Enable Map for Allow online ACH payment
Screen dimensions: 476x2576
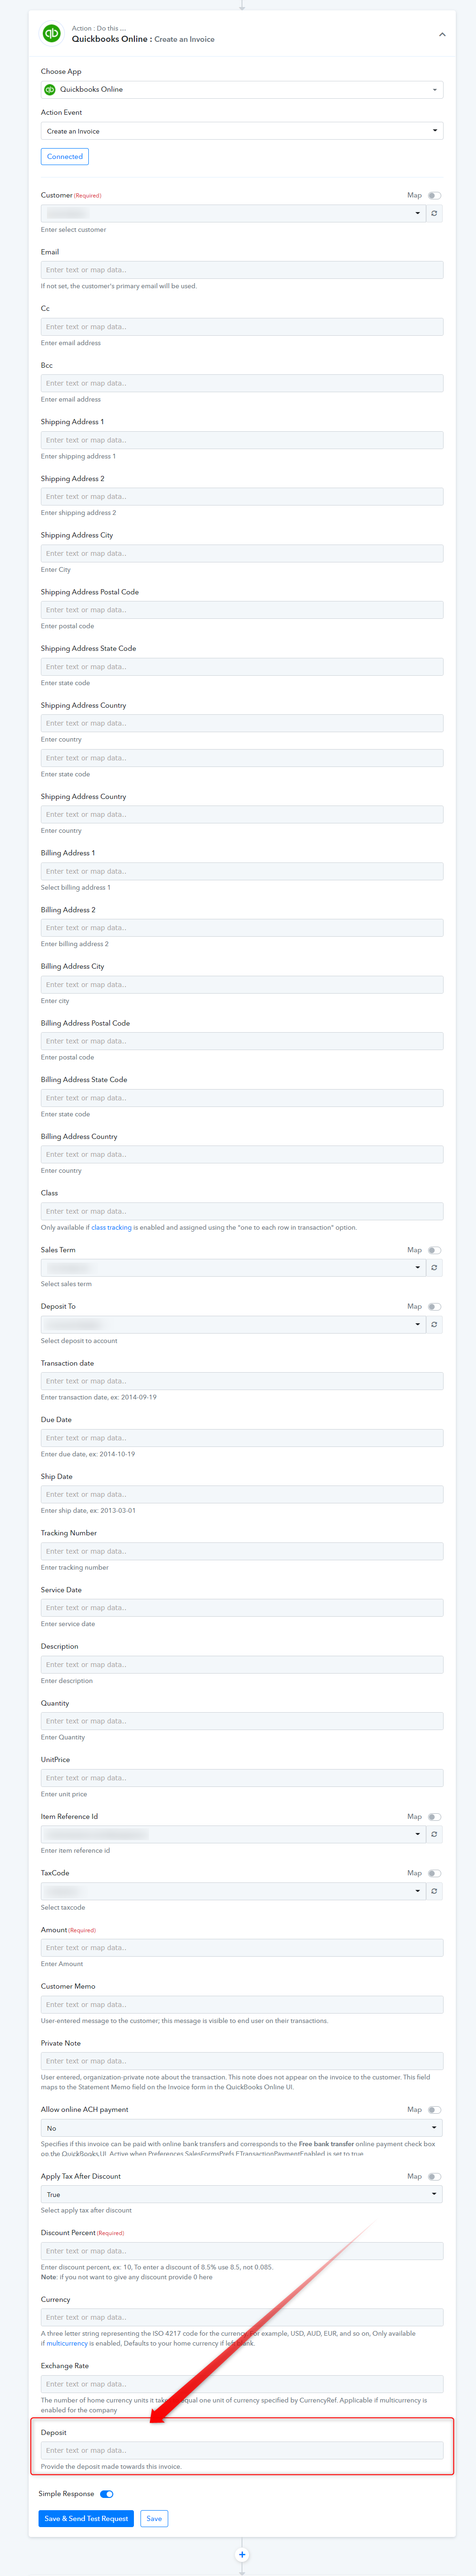434,2110
